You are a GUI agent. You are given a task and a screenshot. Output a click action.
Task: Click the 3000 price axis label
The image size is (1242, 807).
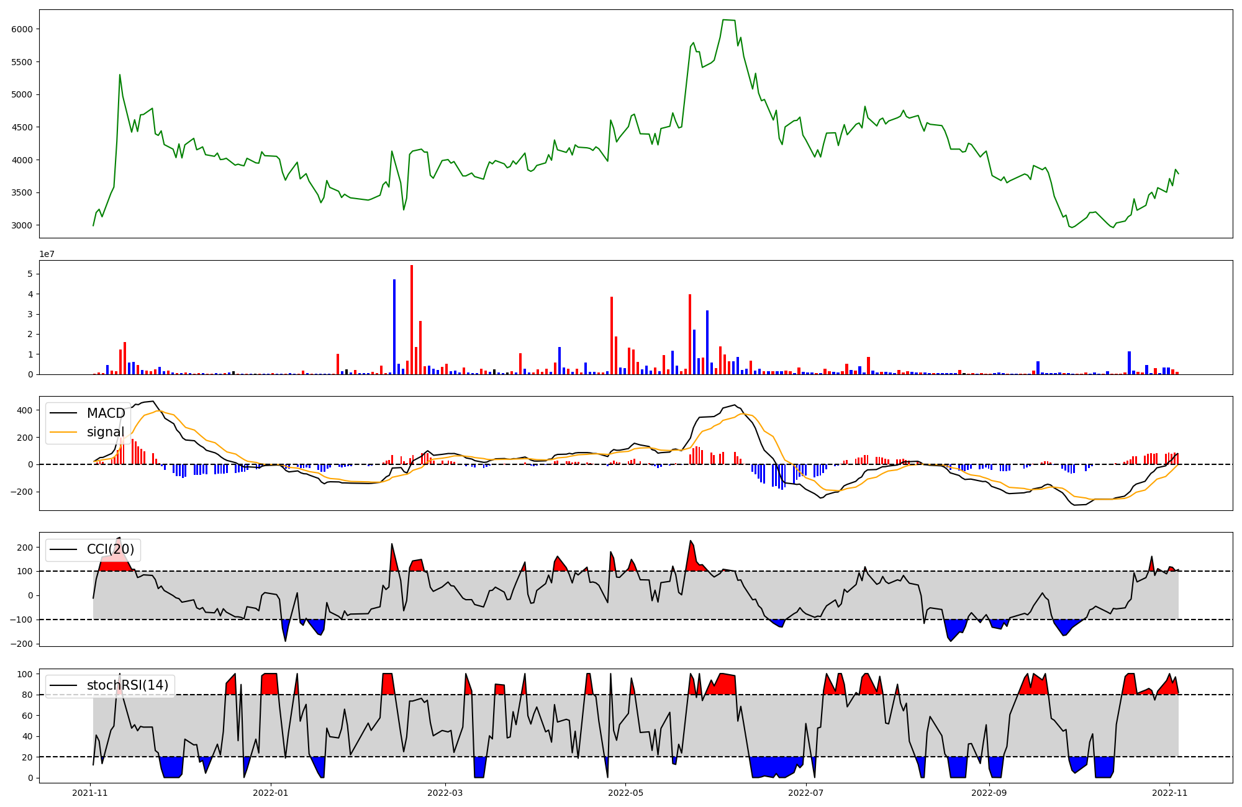coord(21,225)
